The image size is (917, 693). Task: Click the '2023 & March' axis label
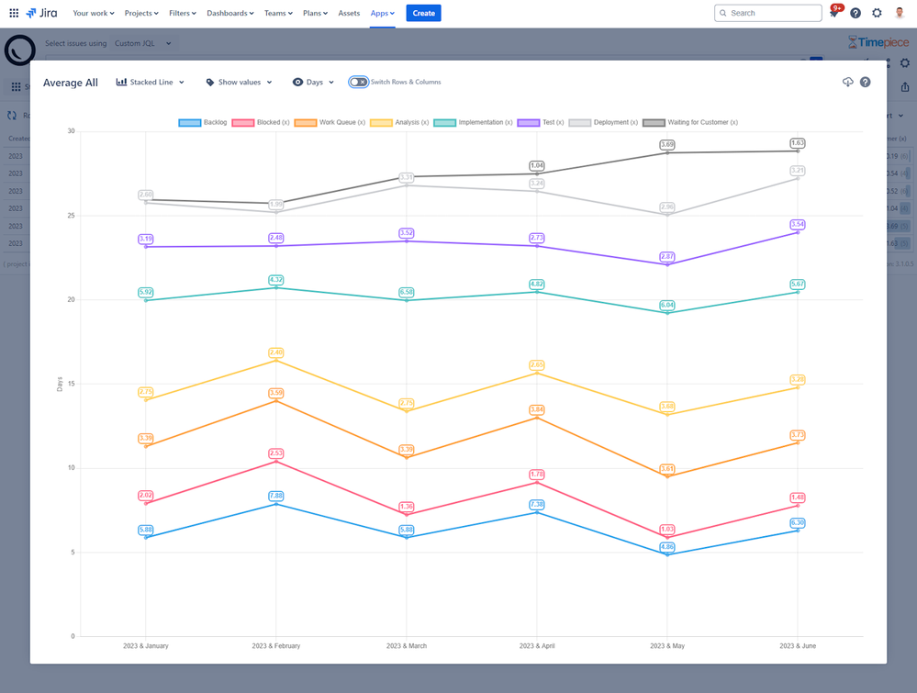(x=407, y=645)
